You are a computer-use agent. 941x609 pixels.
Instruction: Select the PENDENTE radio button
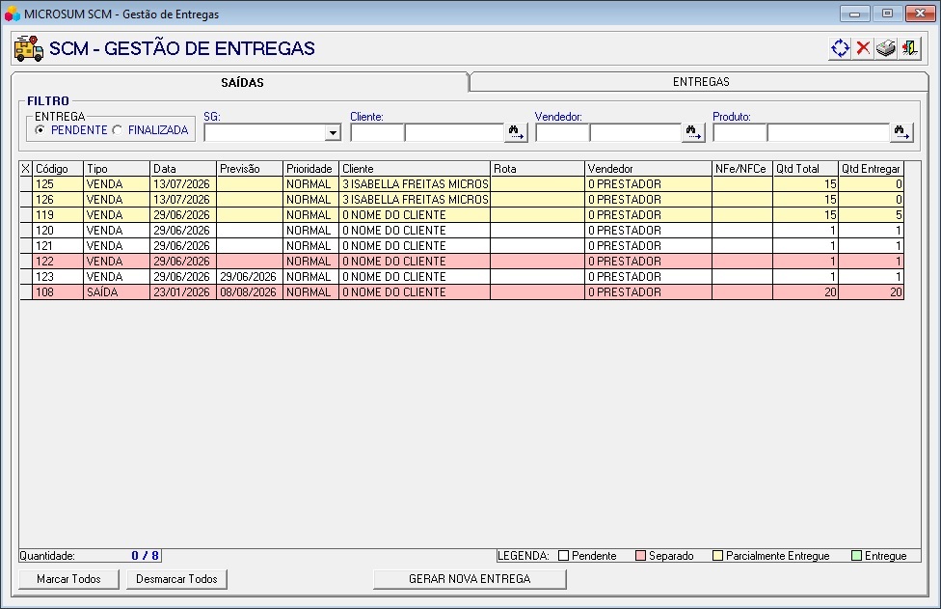coord(40,130)
